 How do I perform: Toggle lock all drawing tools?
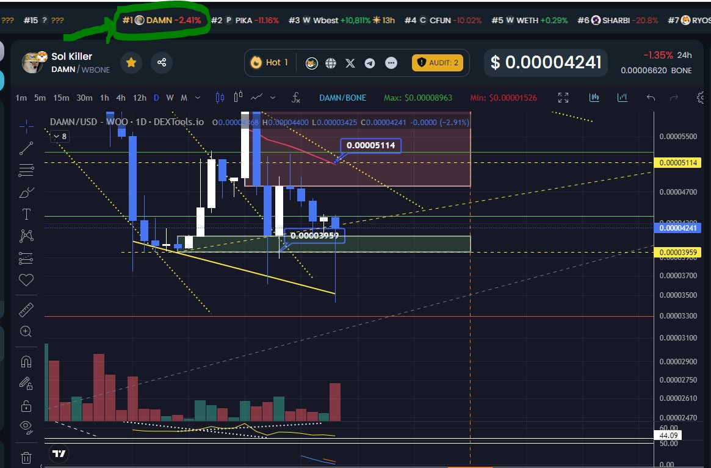pyautogui.click(x=26, y=406)
